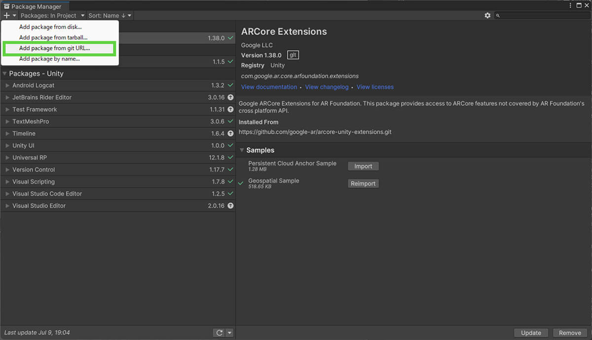Expand the Timeline package row

pyautogui.click(x=7, y=134)
